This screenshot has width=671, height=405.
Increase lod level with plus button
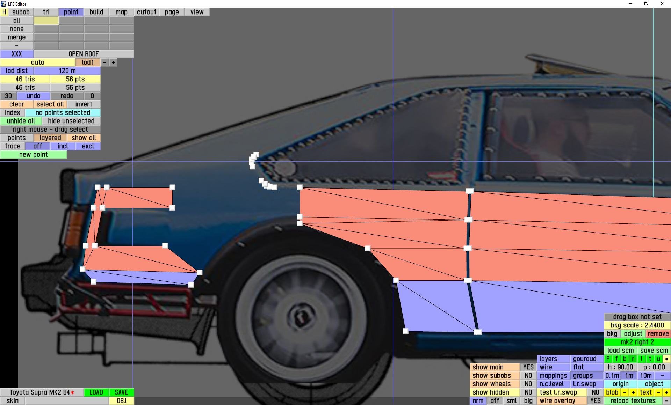pyautogui.click(x=113, y=62)
